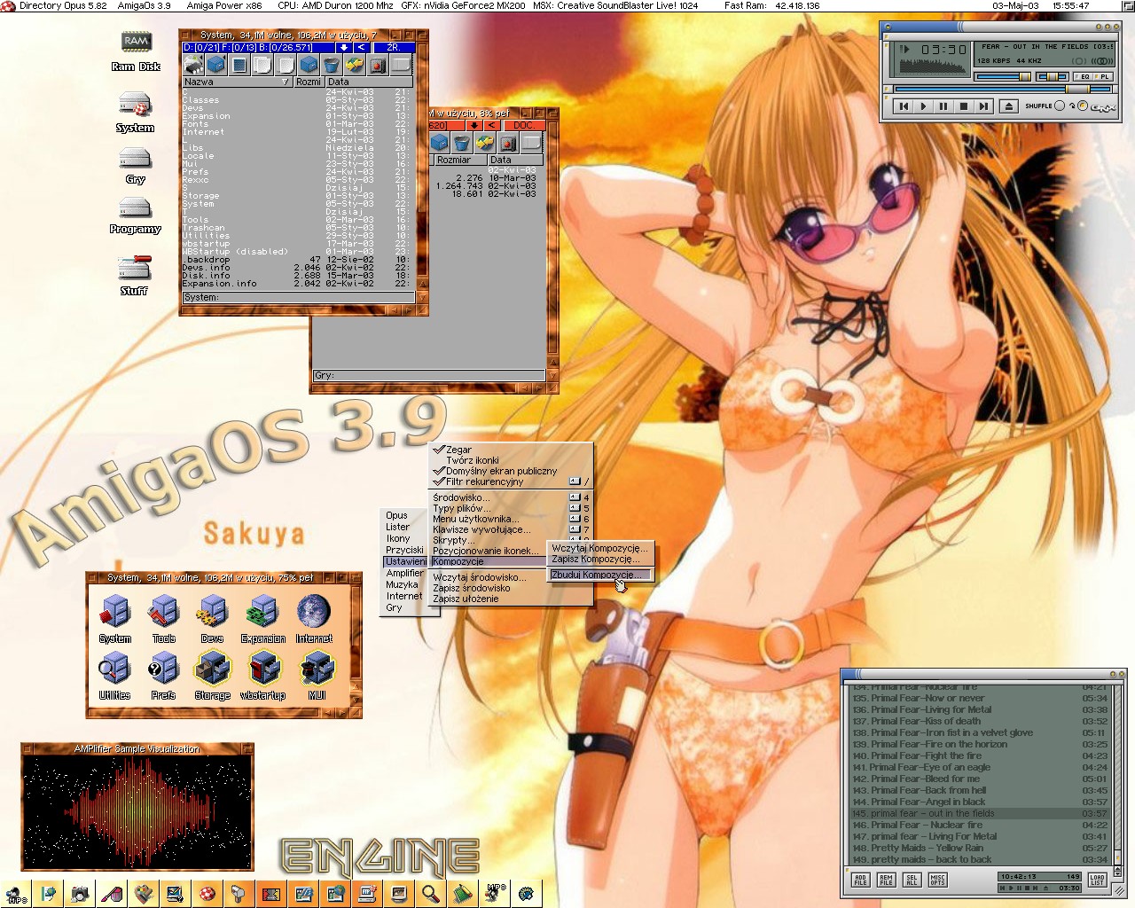Open the Gry drive desktop icon

(x=135, y=165)
